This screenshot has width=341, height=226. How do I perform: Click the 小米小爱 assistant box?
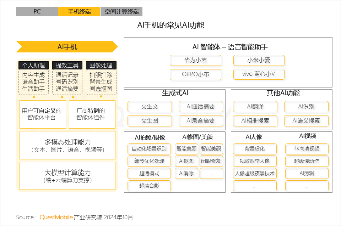pos(259,60)
